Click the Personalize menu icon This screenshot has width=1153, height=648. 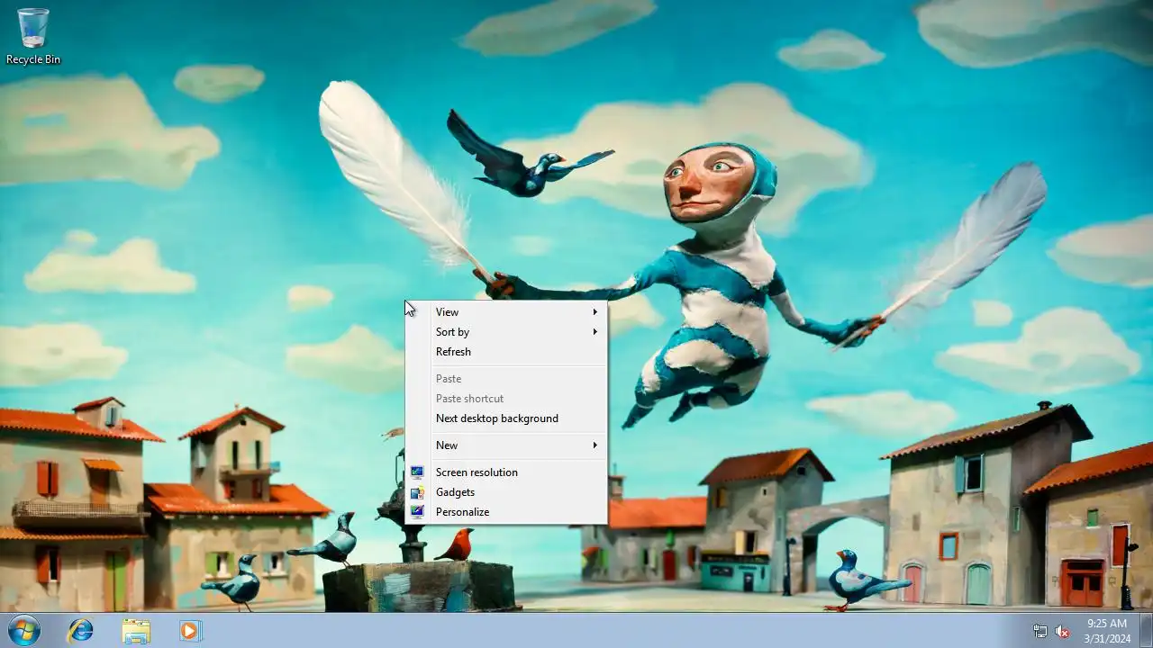click(417, 512)
